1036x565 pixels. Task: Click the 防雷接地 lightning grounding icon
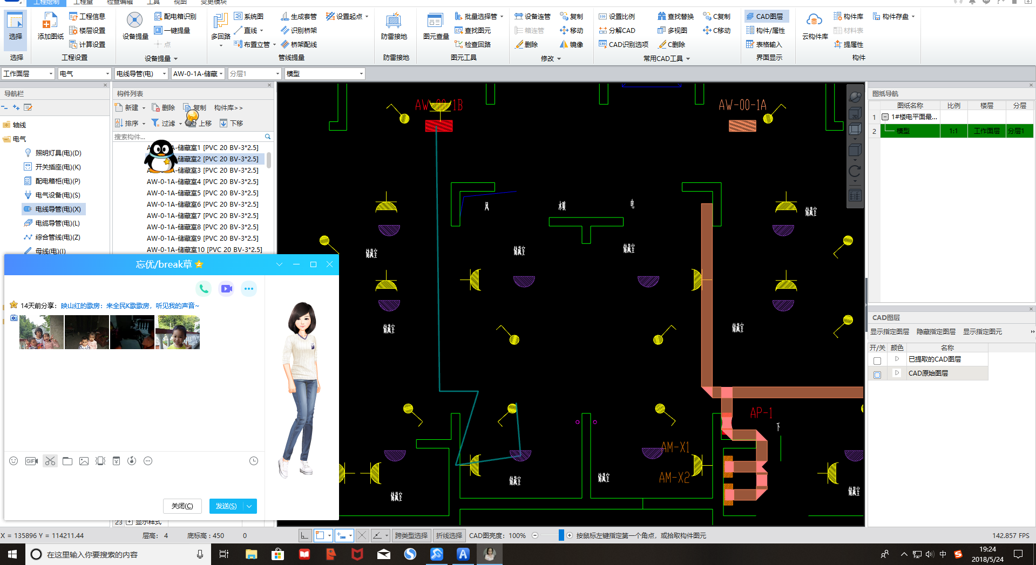pyautogui.click(x=394, y=26)
